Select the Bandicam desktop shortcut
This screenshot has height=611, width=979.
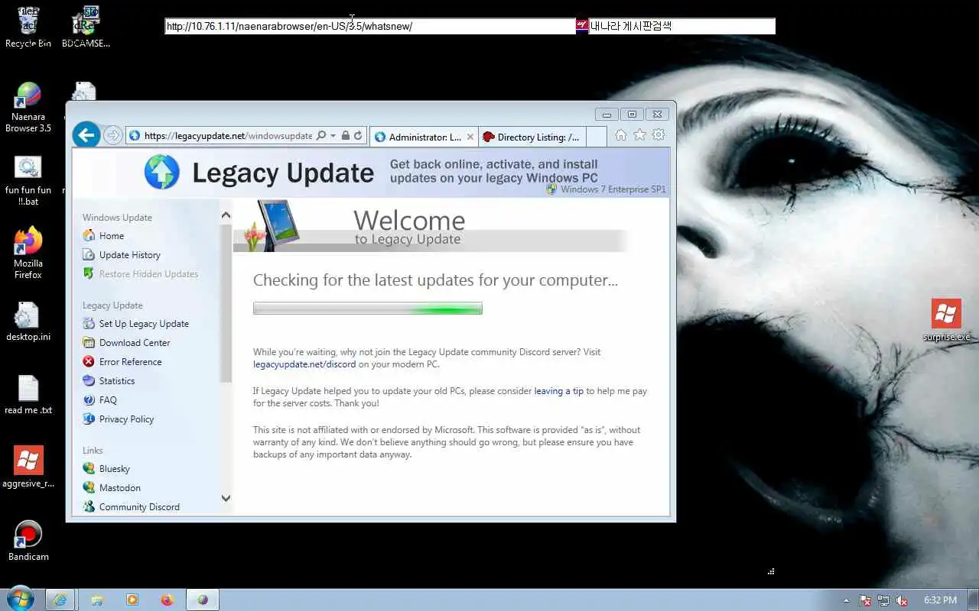pyautogui.click(x=28, y=541)
